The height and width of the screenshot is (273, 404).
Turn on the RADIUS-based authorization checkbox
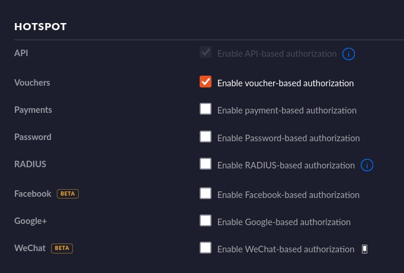206,164
